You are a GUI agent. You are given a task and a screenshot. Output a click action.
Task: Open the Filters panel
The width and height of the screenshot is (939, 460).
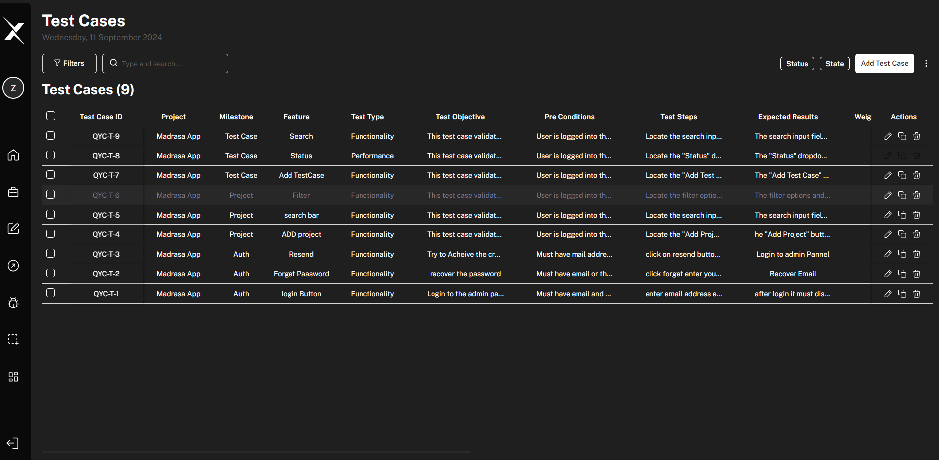[x=70, y=63]
